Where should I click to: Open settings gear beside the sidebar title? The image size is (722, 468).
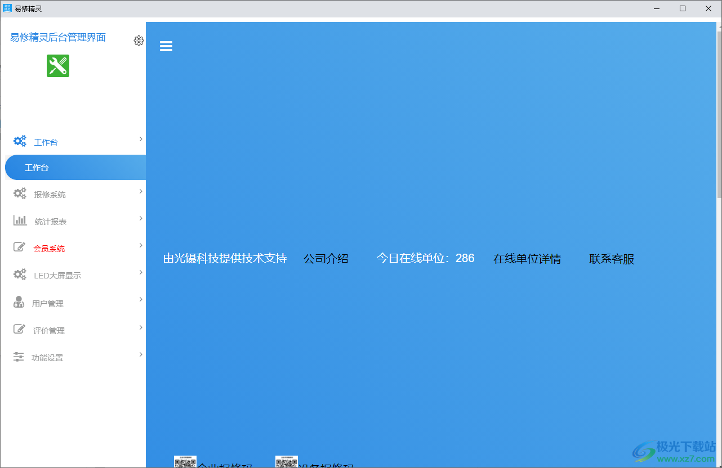[x=139, y=40]
